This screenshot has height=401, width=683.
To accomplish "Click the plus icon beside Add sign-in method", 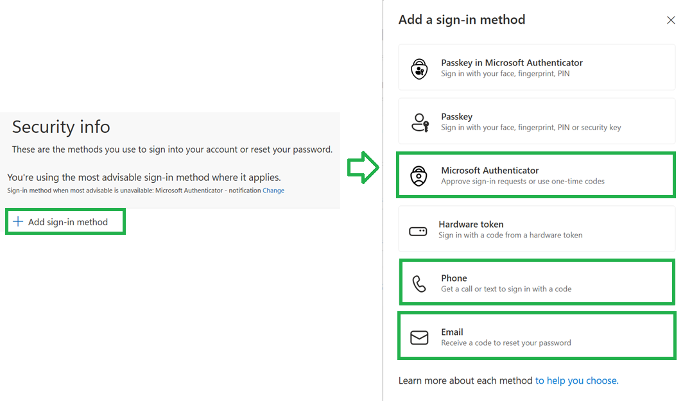I will point(18,221).
